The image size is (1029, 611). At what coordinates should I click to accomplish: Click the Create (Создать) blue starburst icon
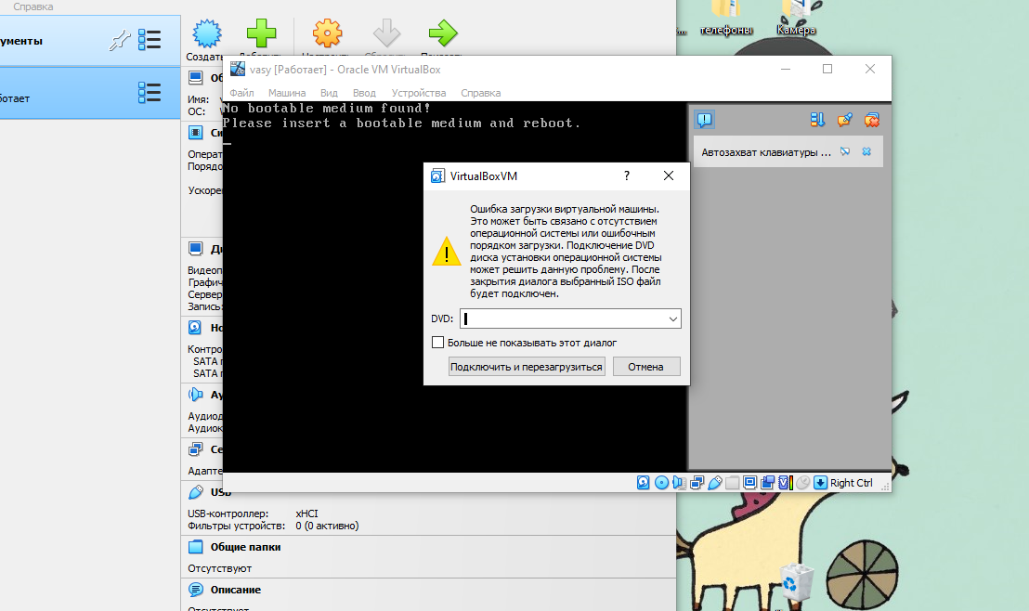[207, 34]
